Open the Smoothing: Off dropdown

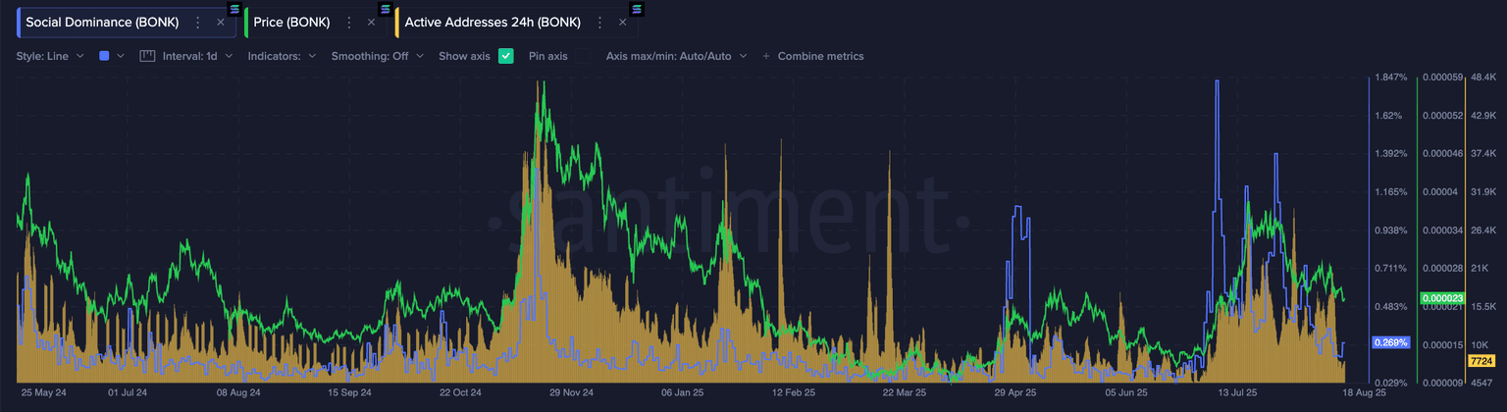point(377,56)
